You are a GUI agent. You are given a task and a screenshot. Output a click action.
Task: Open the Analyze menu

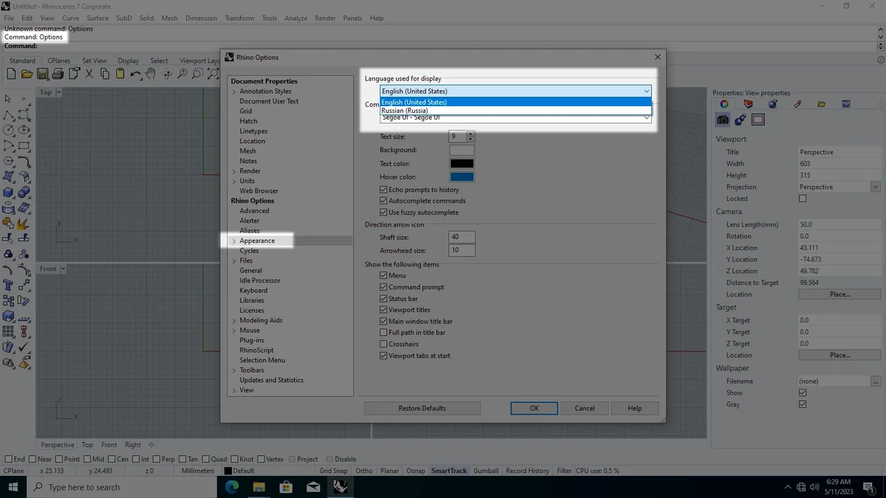pyautogui.click(x=295, y=18)
